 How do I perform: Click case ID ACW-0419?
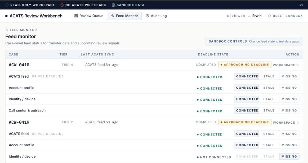(x=19, y=122)
